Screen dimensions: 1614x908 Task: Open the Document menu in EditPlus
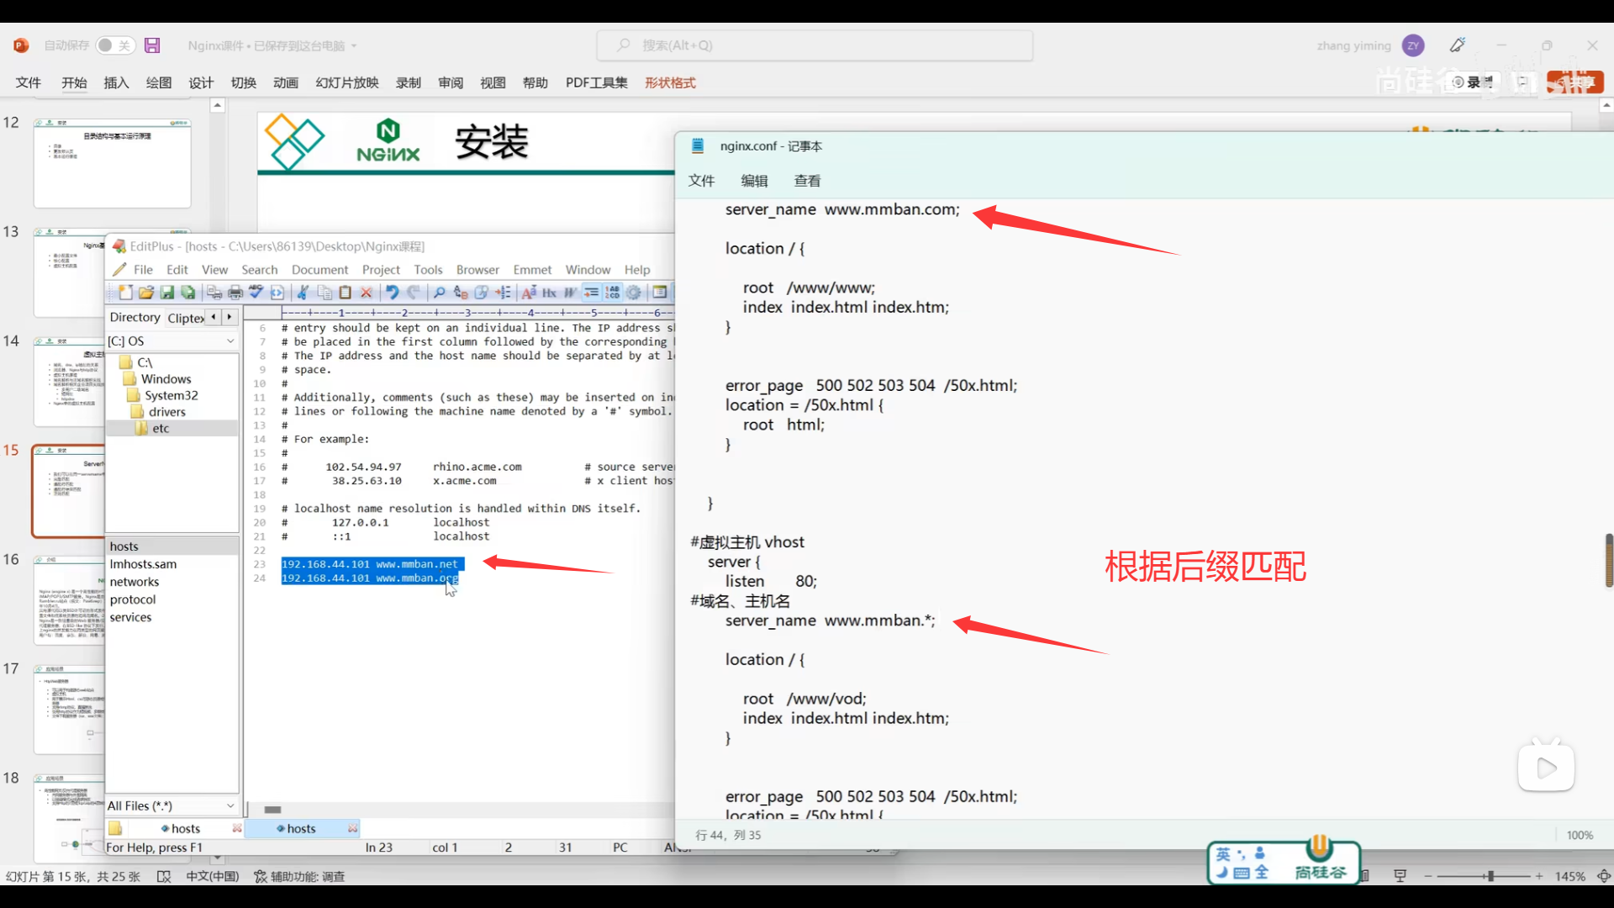319,270
